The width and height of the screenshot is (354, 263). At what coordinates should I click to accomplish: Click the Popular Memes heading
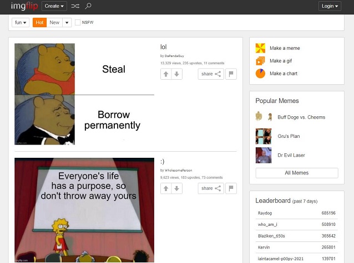coord(277,101)
